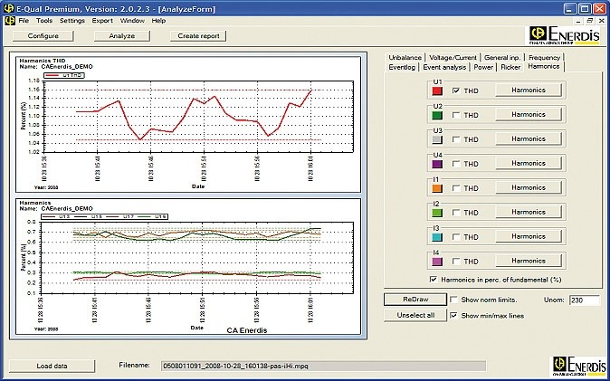Open Harmonics for I1
The image size is (610, 381).
[529, 187]
